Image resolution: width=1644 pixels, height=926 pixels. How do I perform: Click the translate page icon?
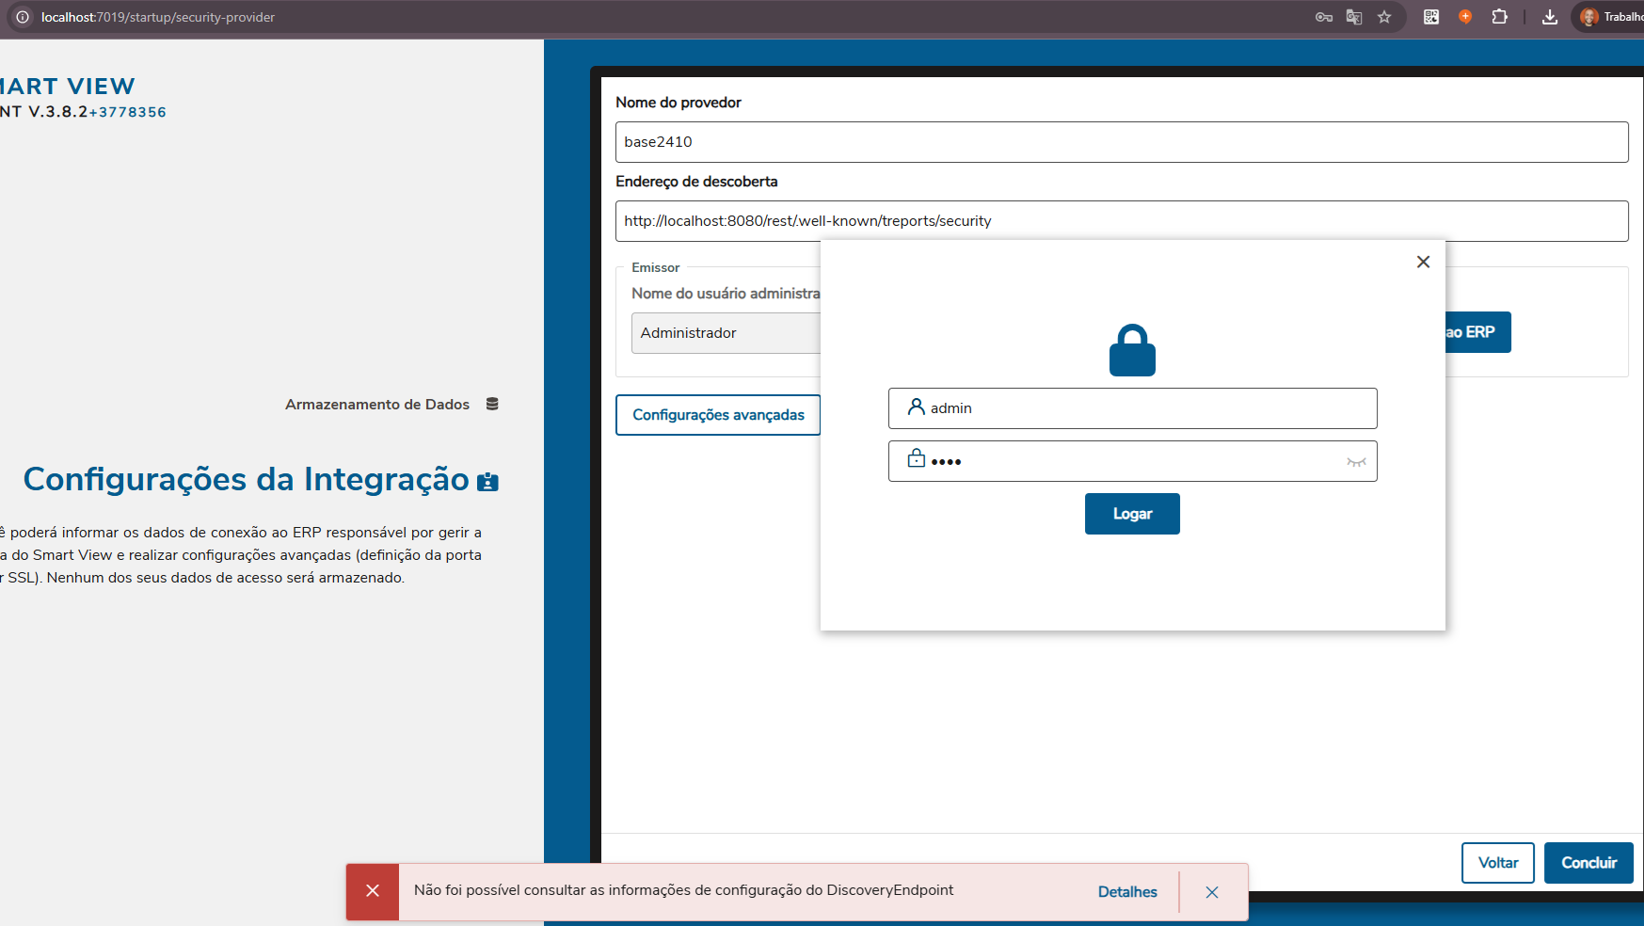(1354, 17)
